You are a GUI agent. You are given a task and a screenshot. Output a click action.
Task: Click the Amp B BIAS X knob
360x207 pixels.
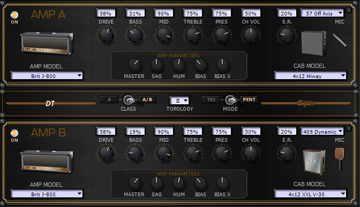222,183
